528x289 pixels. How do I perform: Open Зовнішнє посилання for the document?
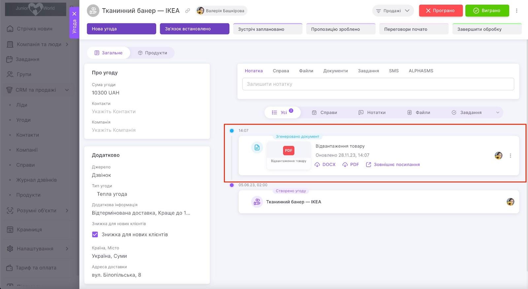393,164
